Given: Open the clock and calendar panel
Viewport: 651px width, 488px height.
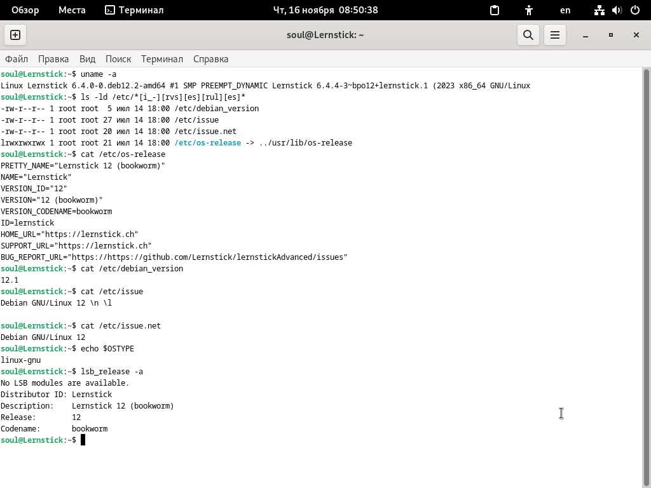Looking at the screenshot, I should pyautogui.click(x=325, y=10).
